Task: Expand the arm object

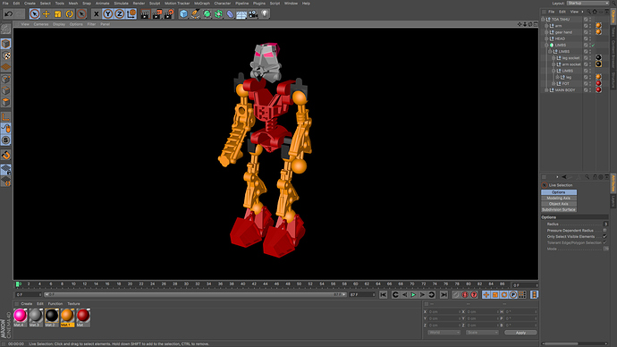Action: [x=546, y=26]
